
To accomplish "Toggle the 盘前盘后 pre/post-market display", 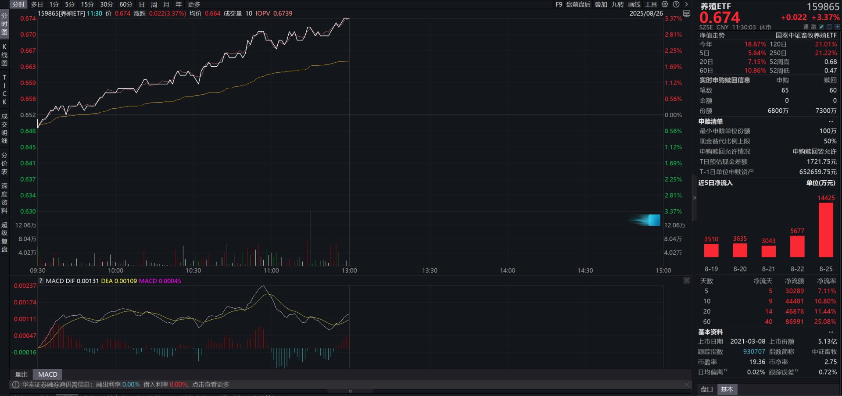I will point(578,4).
